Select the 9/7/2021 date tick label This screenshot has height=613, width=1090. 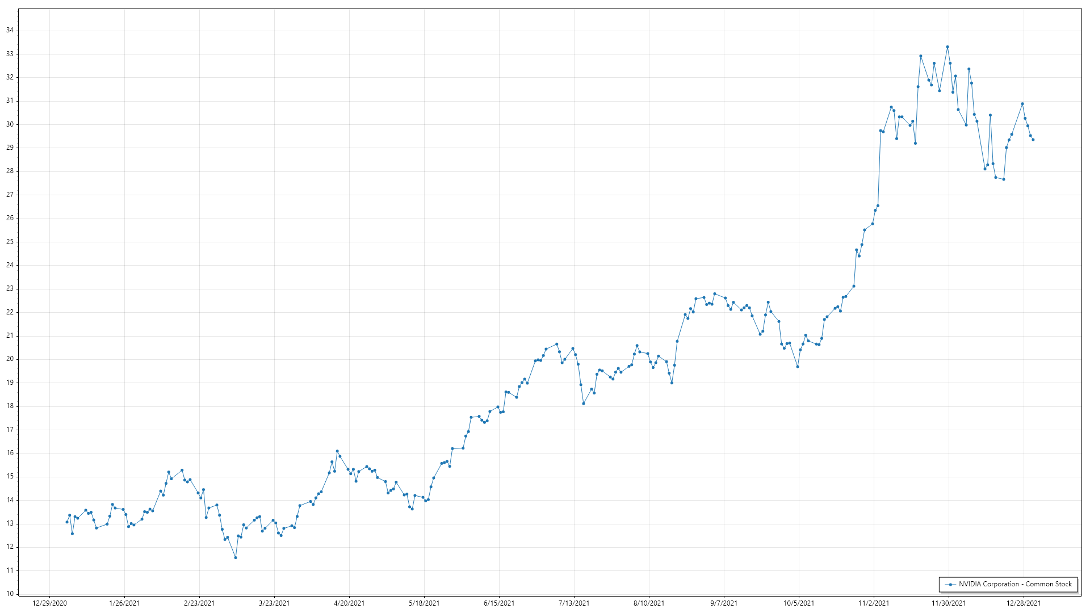[x=724, y=603]
